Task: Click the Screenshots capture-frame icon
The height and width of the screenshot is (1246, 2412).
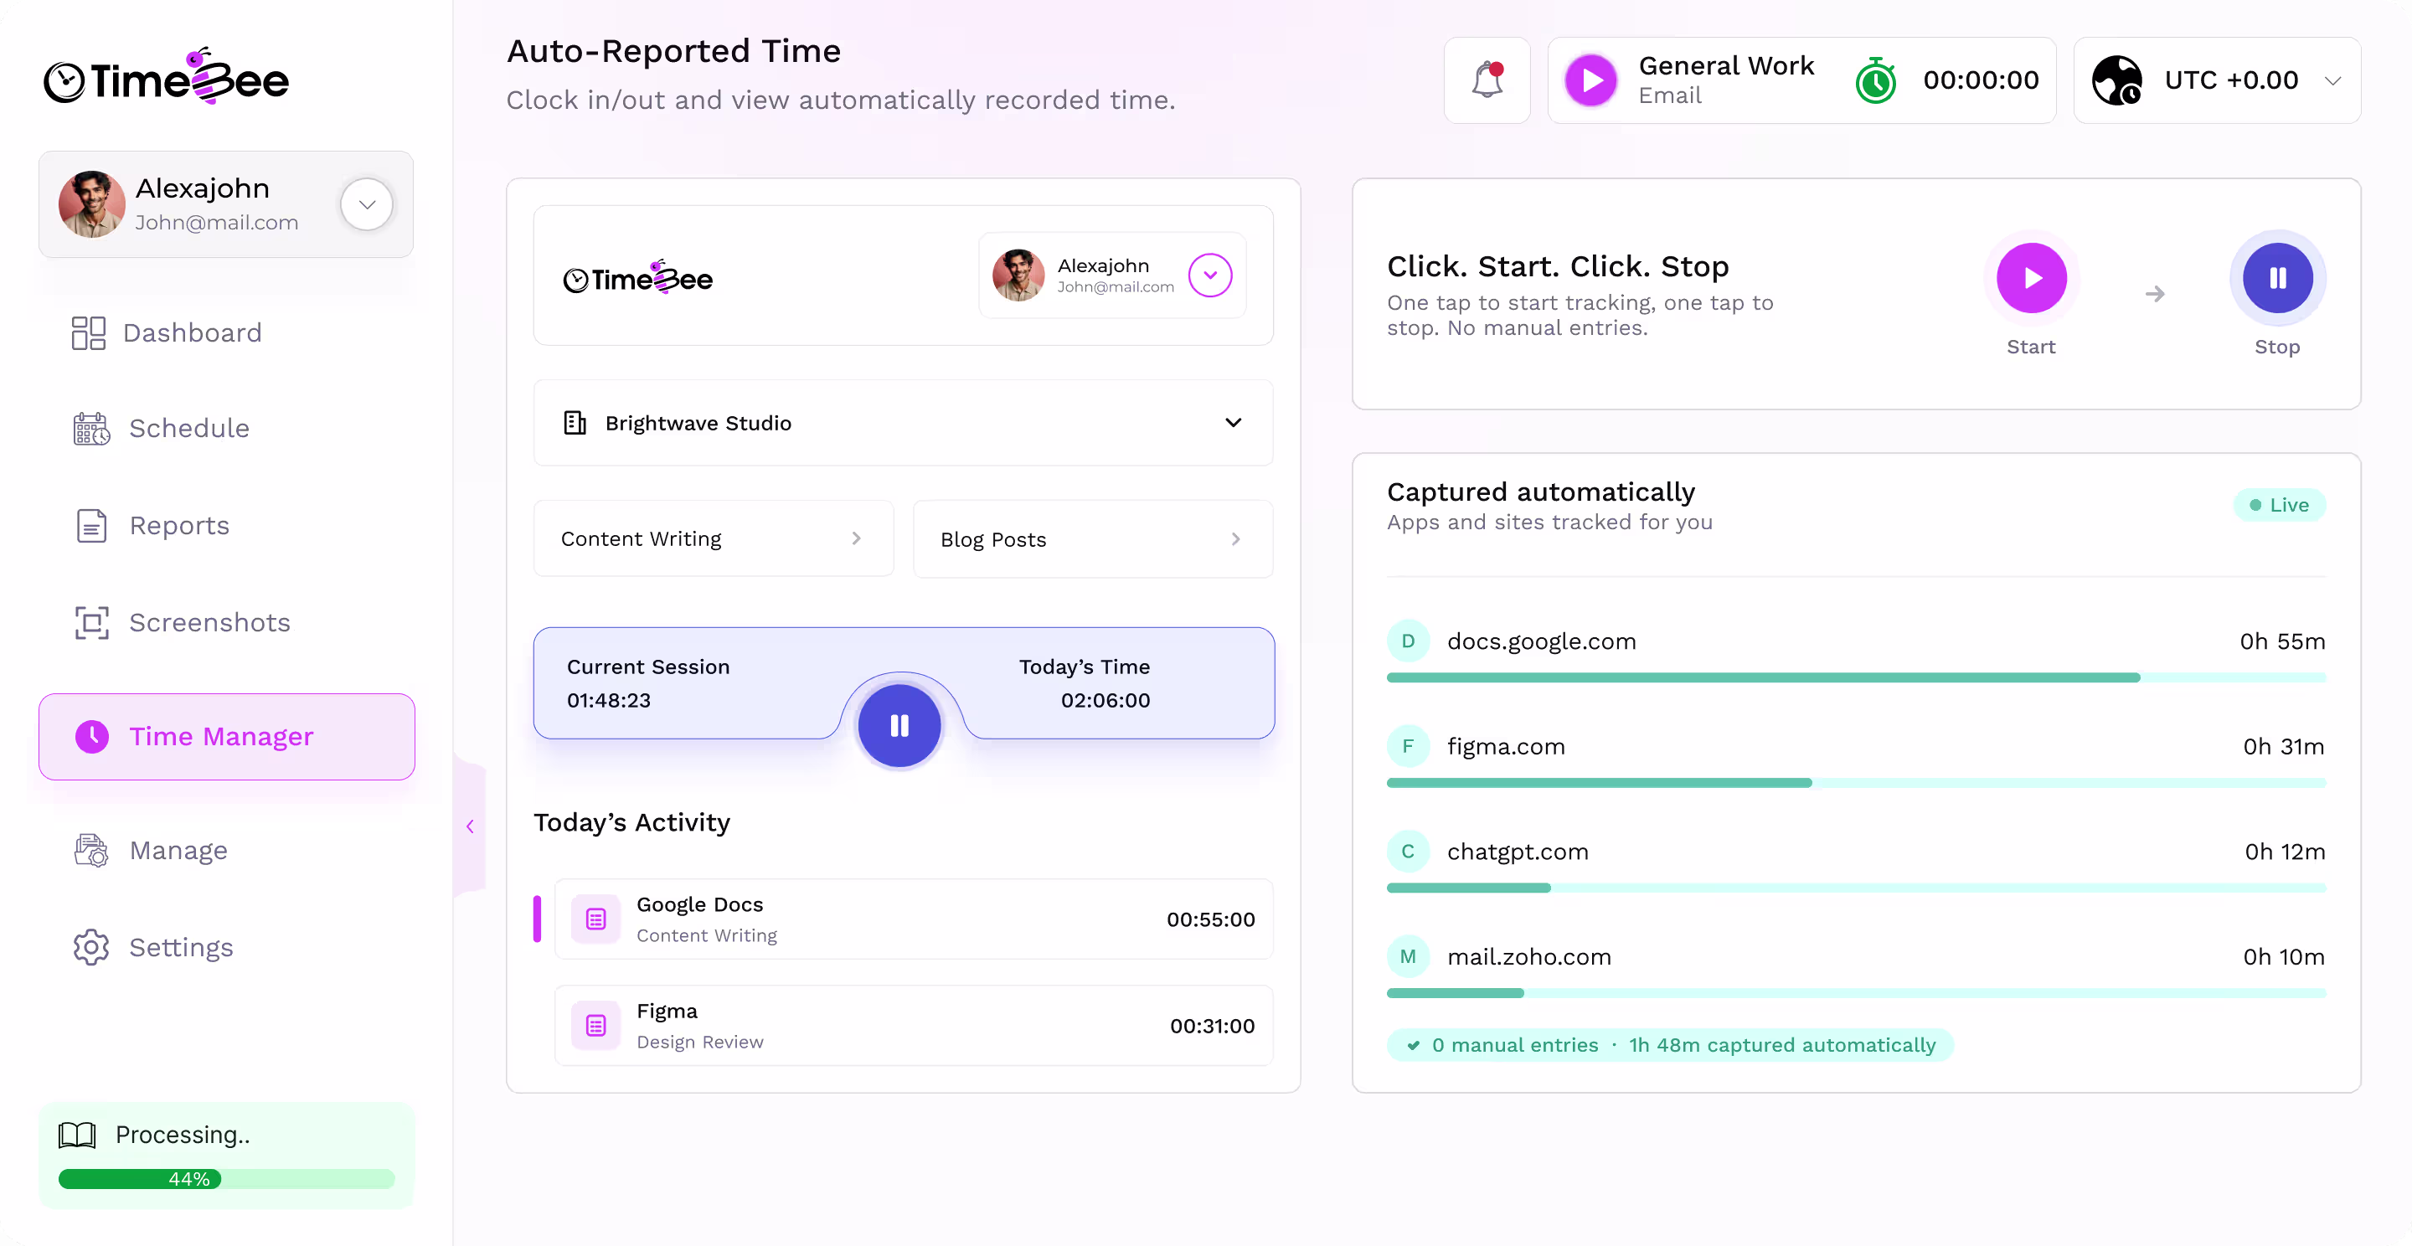Action: 92,624
